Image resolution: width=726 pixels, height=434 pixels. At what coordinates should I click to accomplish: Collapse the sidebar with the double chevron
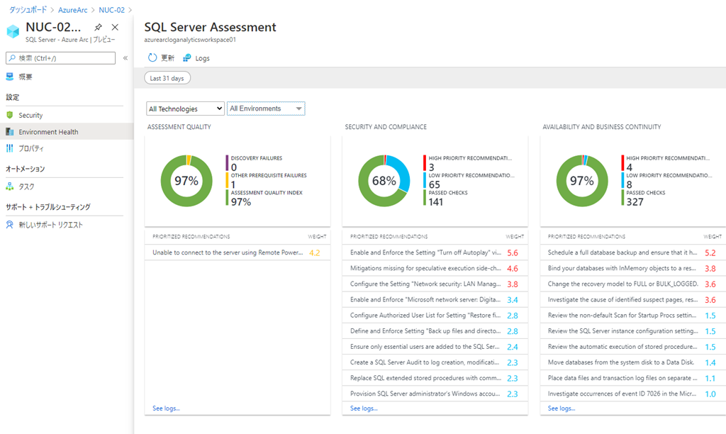(125, 58)
